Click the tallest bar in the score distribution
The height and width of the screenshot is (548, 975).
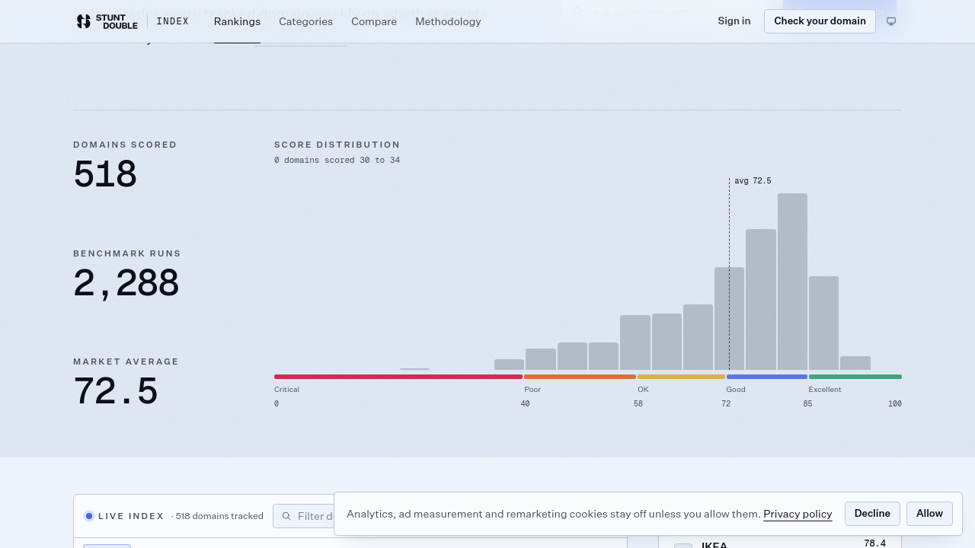[x=792, y=282]
